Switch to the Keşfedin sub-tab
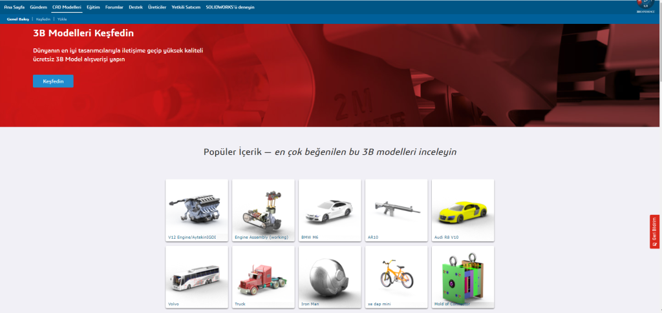Image resolution: width=662 pixels, height=313 pixels. coord(43,19)
